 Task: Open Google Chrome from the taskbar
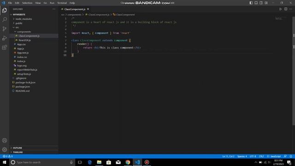coord(128,162)
